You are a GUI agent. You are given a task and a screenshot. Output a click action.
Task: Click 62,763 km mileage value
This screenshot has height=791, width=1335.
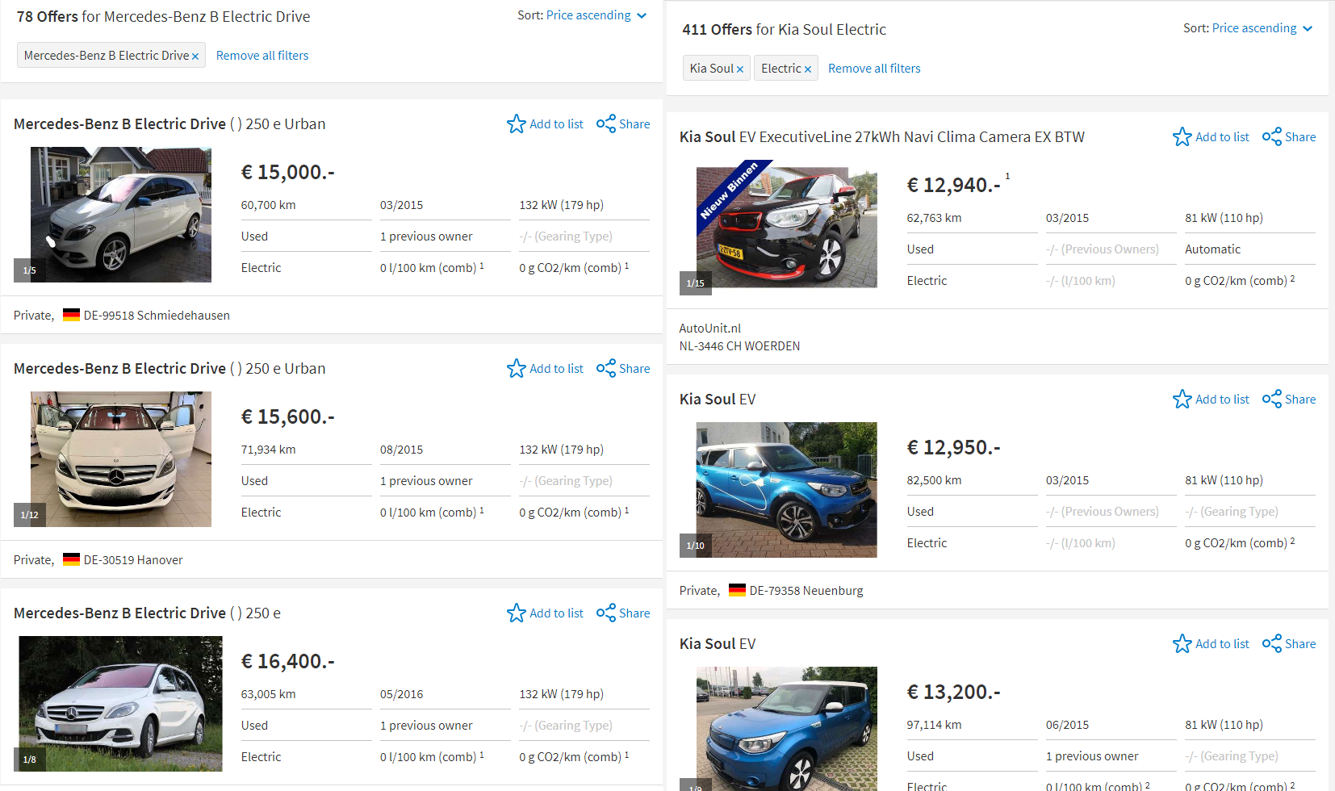coord(935,218)
